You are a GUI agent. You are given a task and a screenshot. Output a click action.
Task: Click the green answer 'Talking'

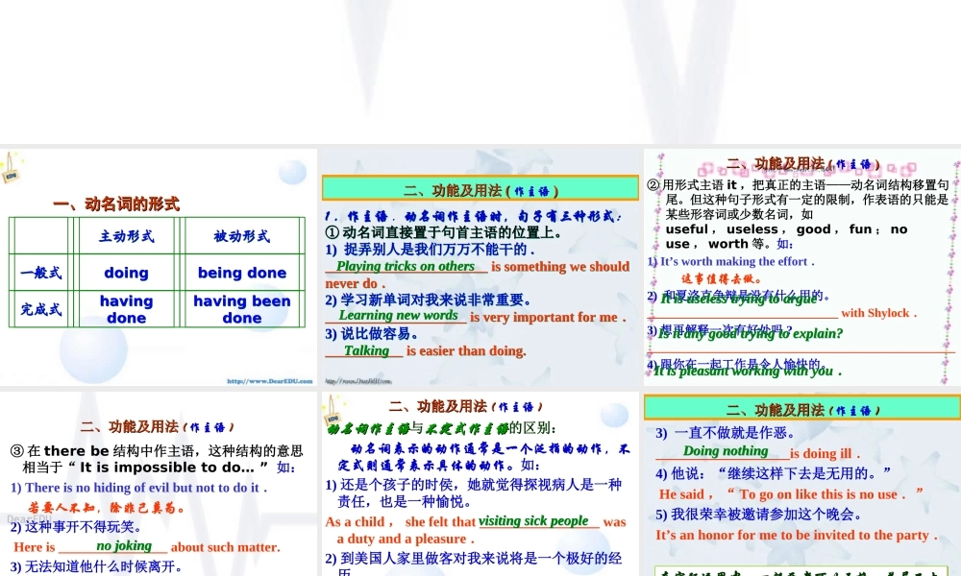click(x=366, y=350)
